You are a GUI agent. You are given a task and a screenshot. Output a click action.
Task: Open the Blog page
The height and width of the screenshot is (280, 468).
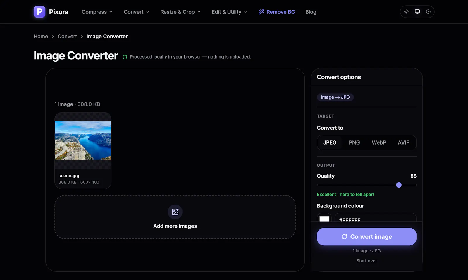[311, 12]
